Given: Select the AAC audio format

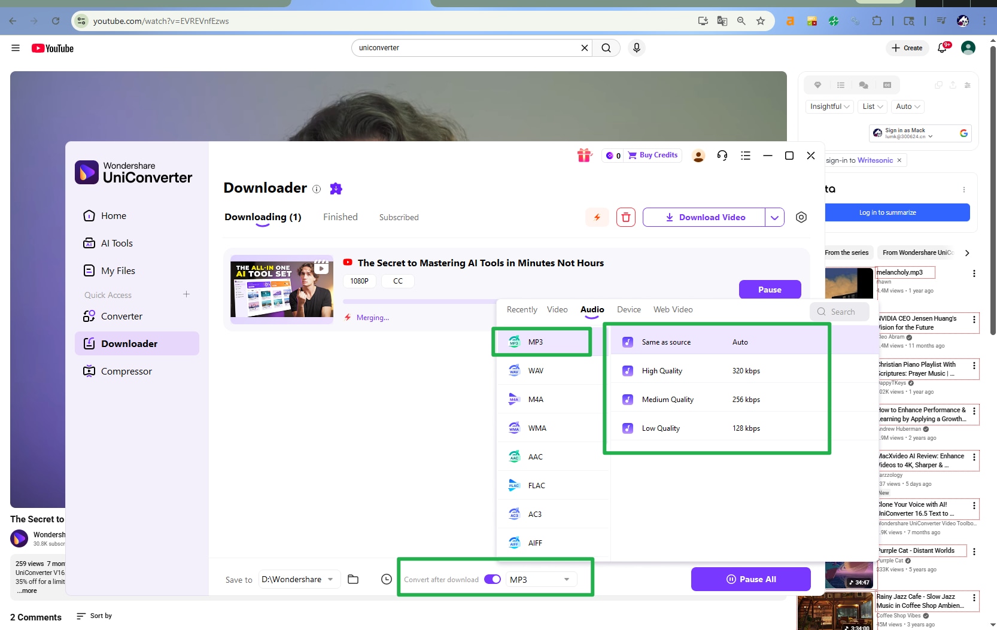Looking at the screenshot, I should click(553, 457).
